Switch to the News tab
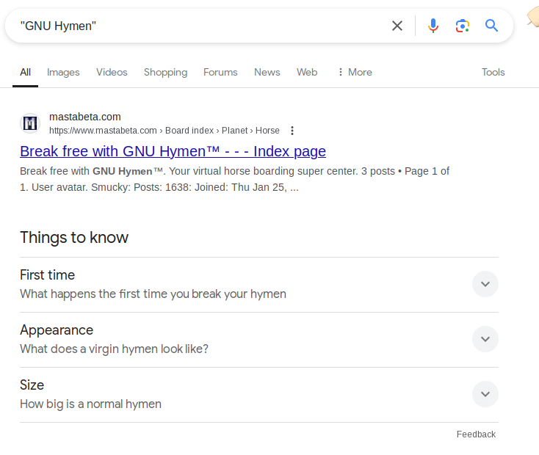539x455 pixels. coord(267,72)
